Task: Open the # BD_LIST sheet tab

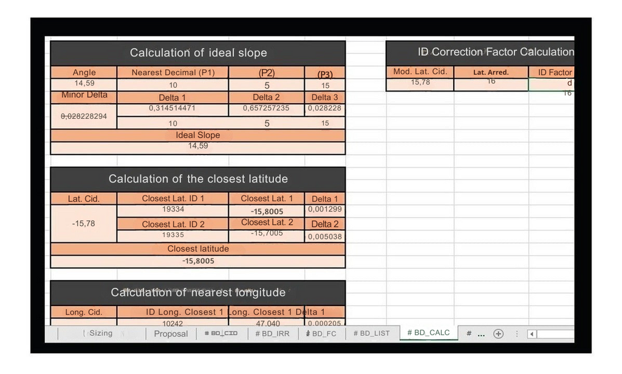Action: 371,333
